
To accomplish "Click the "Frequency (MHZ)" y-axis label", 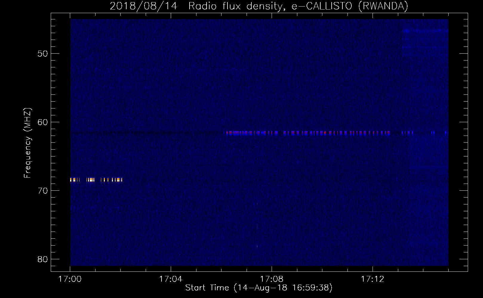I will tap(27, 143).
